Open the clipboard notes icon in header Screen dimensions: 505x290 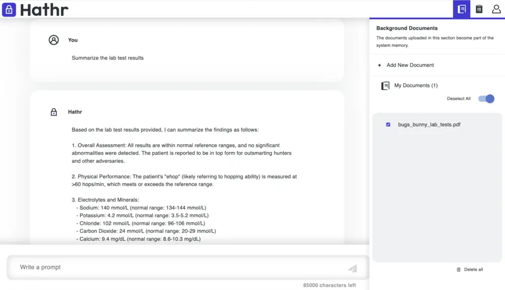(479, 9)
